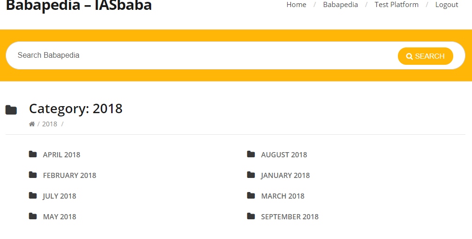The height and width of the screenshot is (239, 472).
Task: Click folder icon beside JULY 2018
Action: coord(33,196)
